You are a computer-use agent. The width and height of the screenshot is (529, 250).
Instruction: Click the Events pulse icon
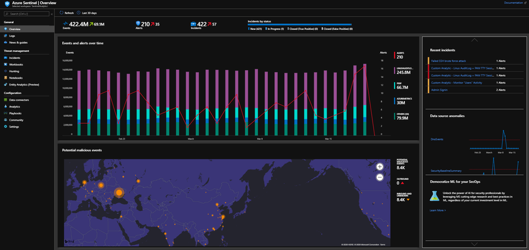pyautogui.click(x=66, y=24)
